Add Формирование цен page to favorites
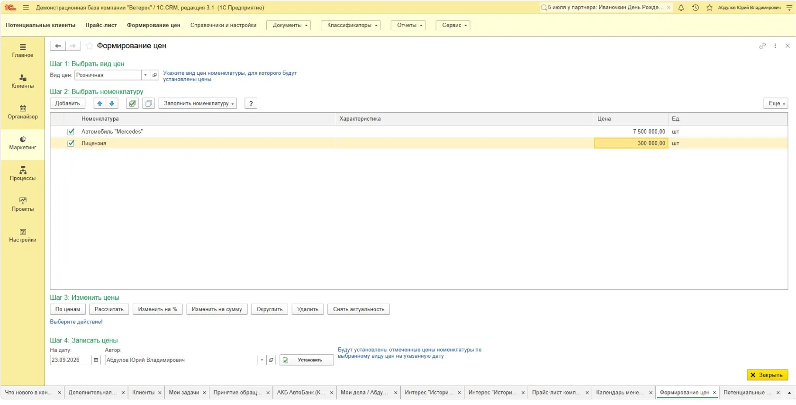796x405 pixels. 89,46
